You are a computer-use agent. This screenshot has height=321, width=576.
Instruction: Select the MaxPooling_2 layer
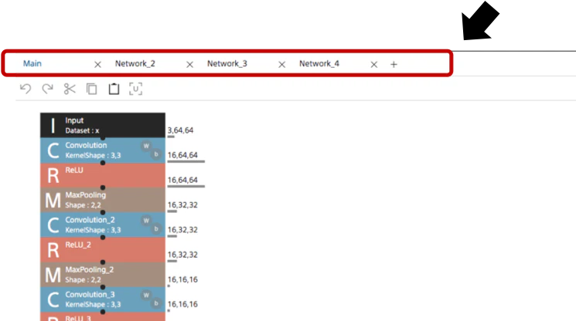[x=103, y=275]
